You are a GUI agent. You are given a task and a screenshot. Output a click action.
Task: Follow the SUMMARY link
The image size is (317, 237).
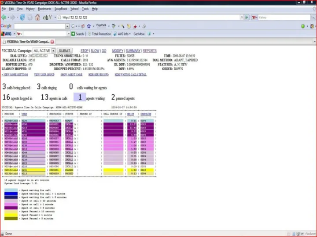point(133,51)
